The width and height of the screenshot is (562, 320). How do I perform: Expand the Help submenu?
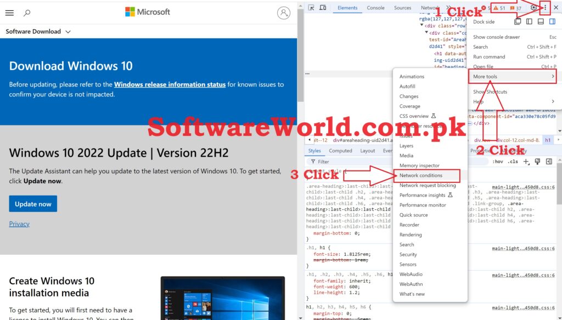click(x=513, y=102)
